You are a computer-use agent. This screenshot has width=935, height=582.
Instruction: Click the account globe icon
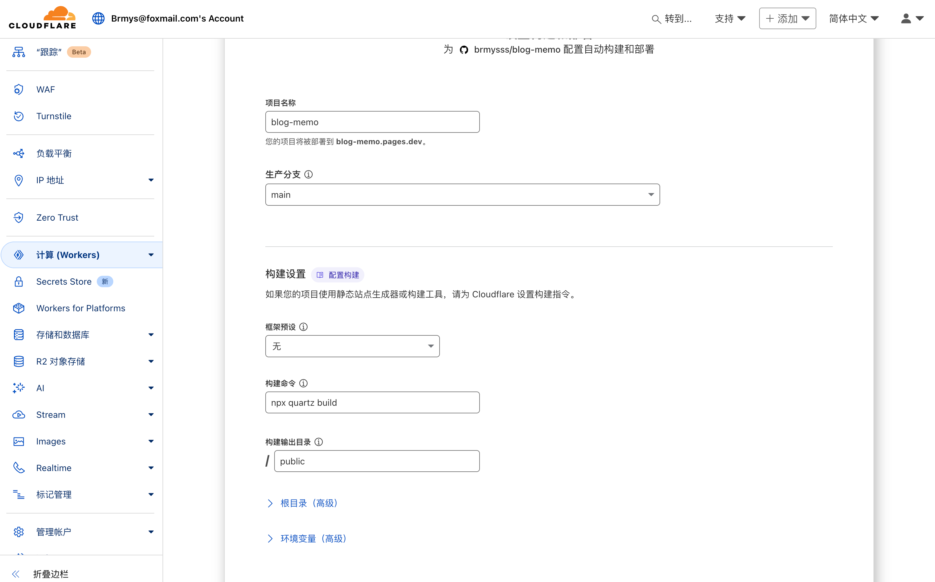point(98,18)
